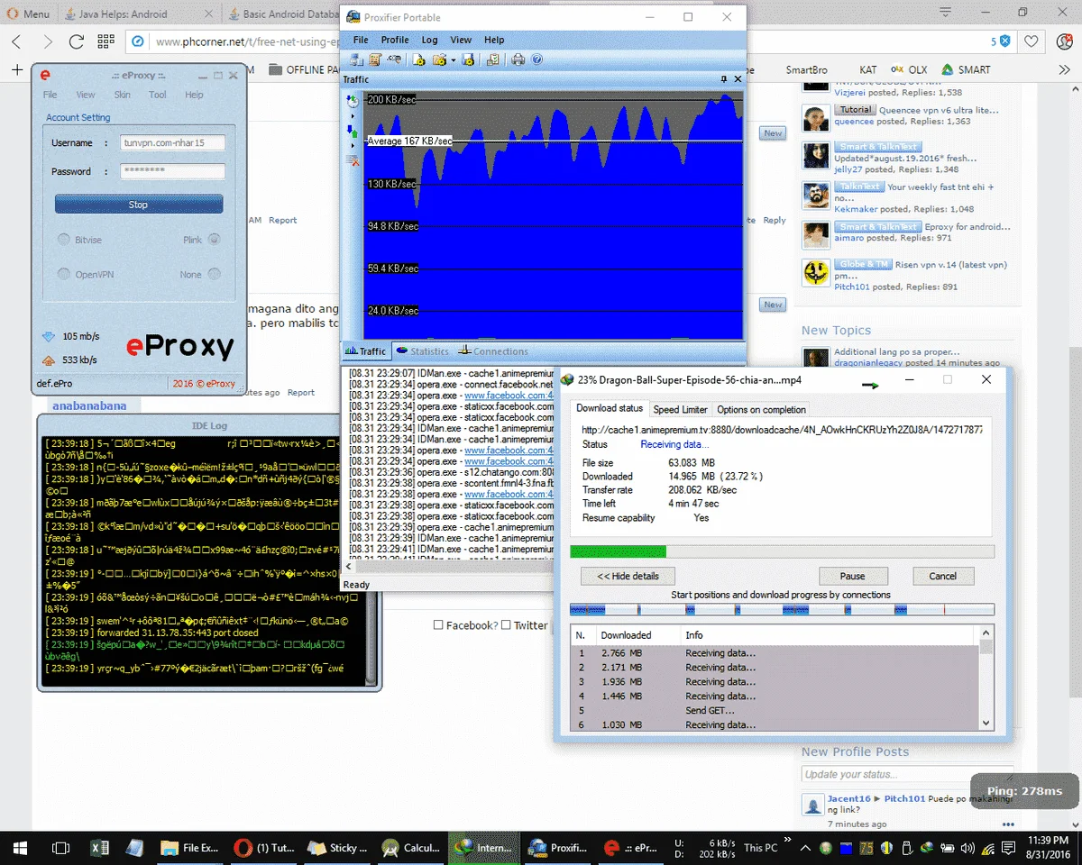Click Windows Start button on taskbar
1082x865 pixels.
(x=20, y=848)
